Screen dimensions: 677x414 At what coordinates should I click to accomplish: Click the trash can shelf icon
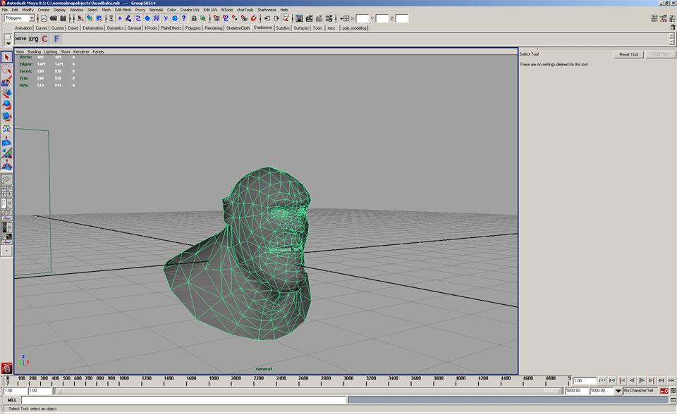coord(673,27)
